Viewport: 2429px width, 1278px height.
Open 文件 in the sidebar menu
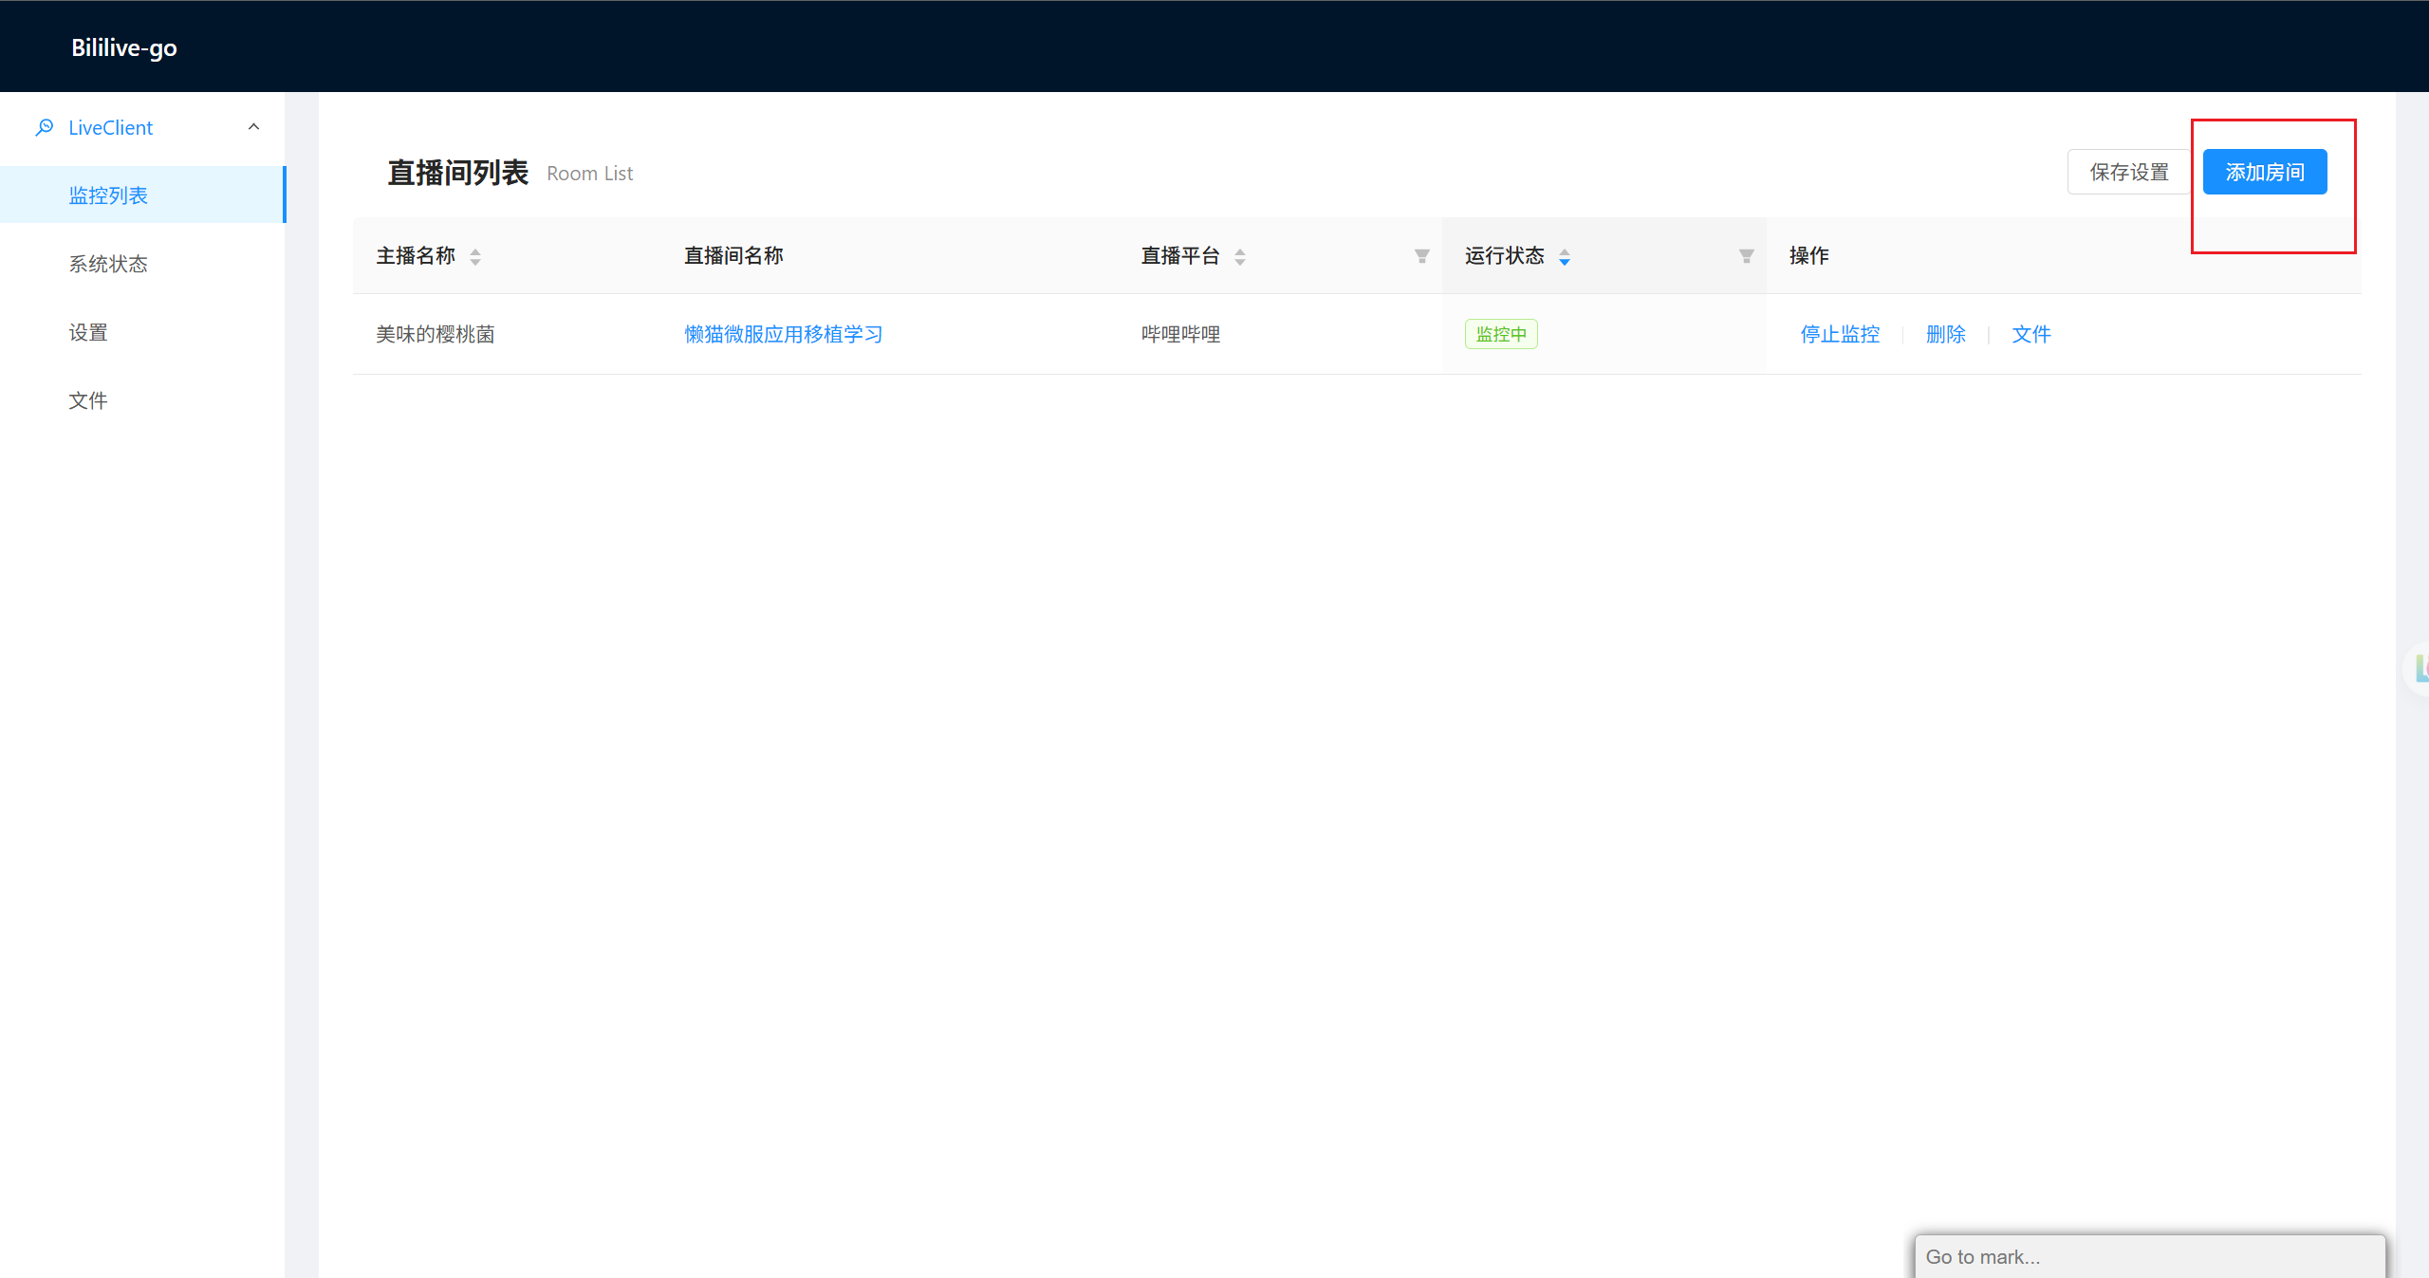142,400
